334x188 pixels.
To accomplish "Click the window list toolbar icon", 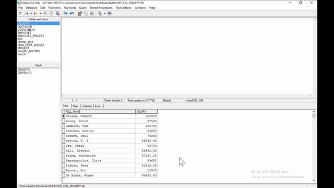I will (100, 14).
